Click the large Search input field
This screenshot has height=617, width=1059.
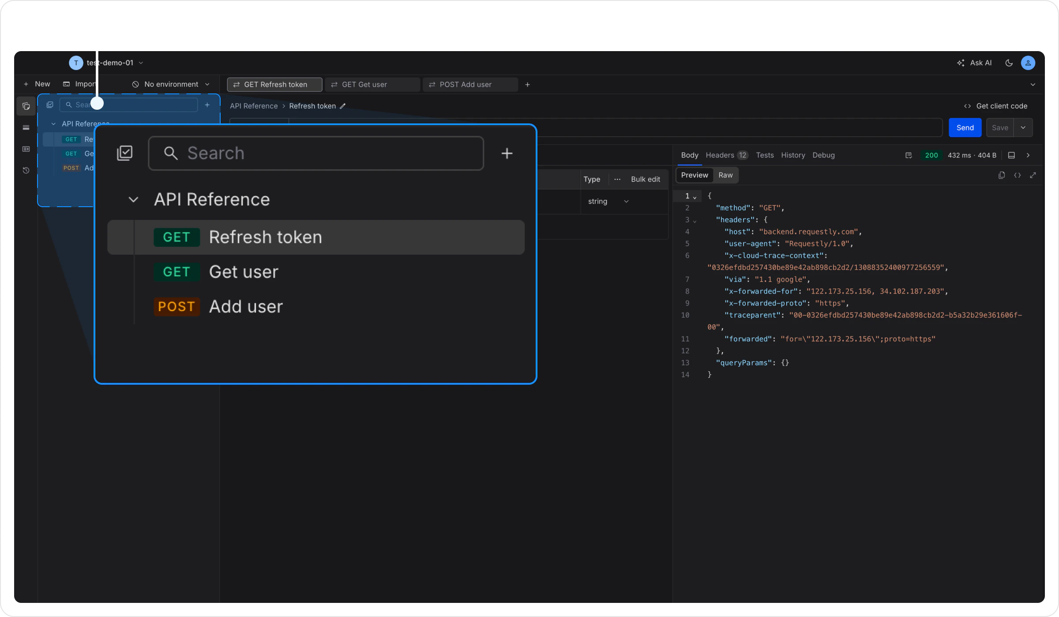click(316, 153)
